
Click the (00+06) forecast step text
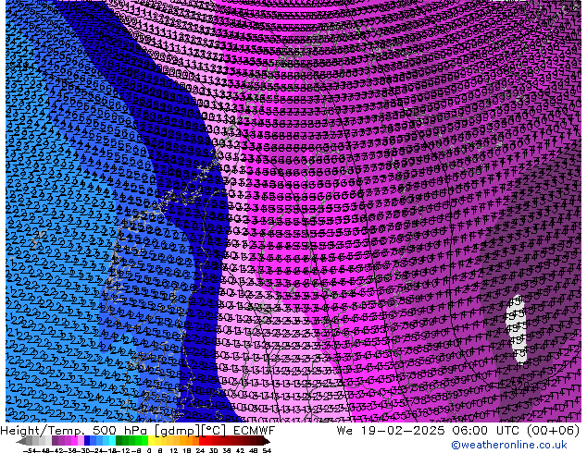(554, 431)
